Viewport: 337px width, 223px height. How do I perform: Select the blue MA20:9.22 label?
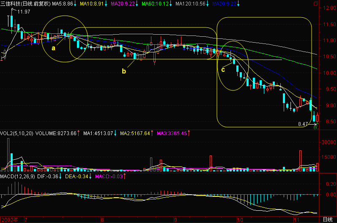coord(224,4)
